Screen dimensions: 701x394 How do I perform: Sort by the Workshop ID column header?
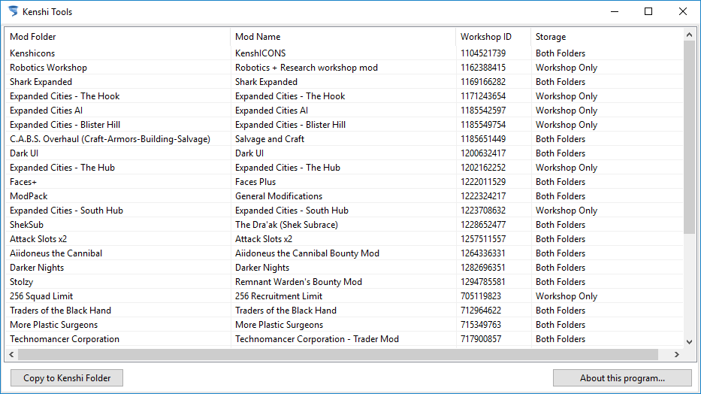493,37
